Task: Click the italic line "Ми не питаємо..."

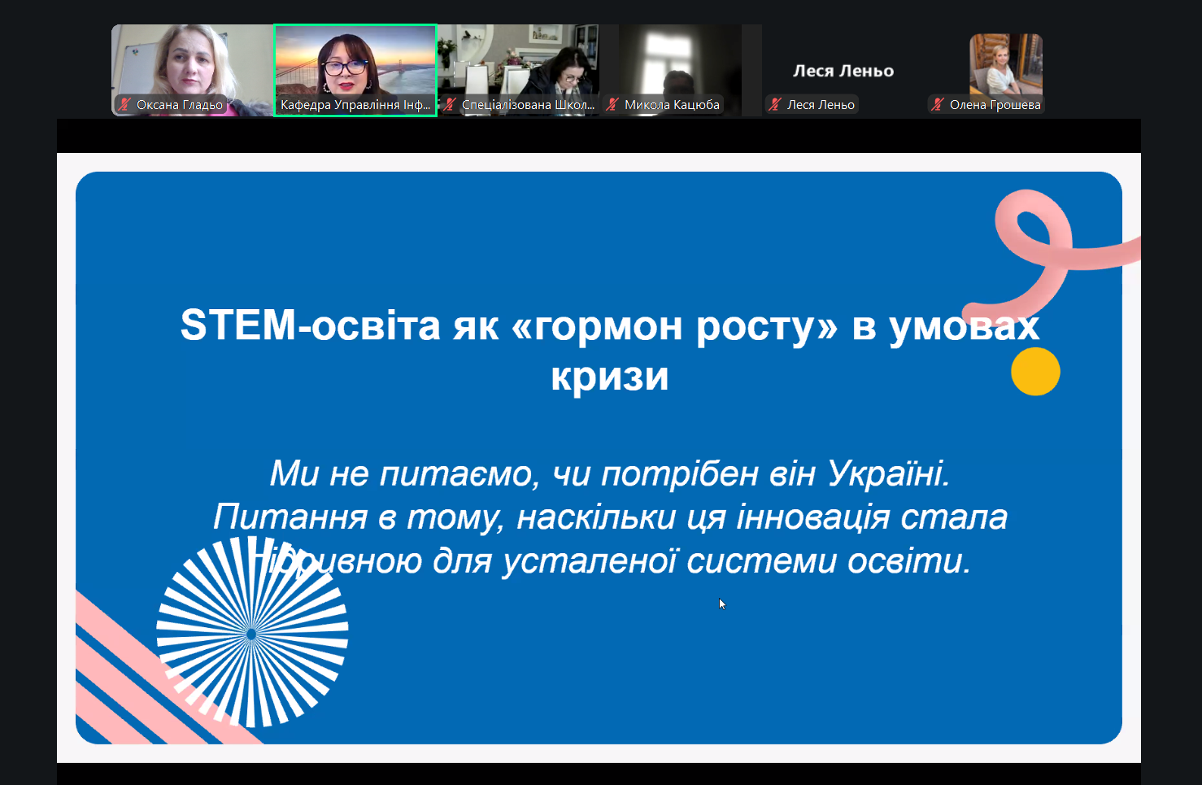Action: 609,473
